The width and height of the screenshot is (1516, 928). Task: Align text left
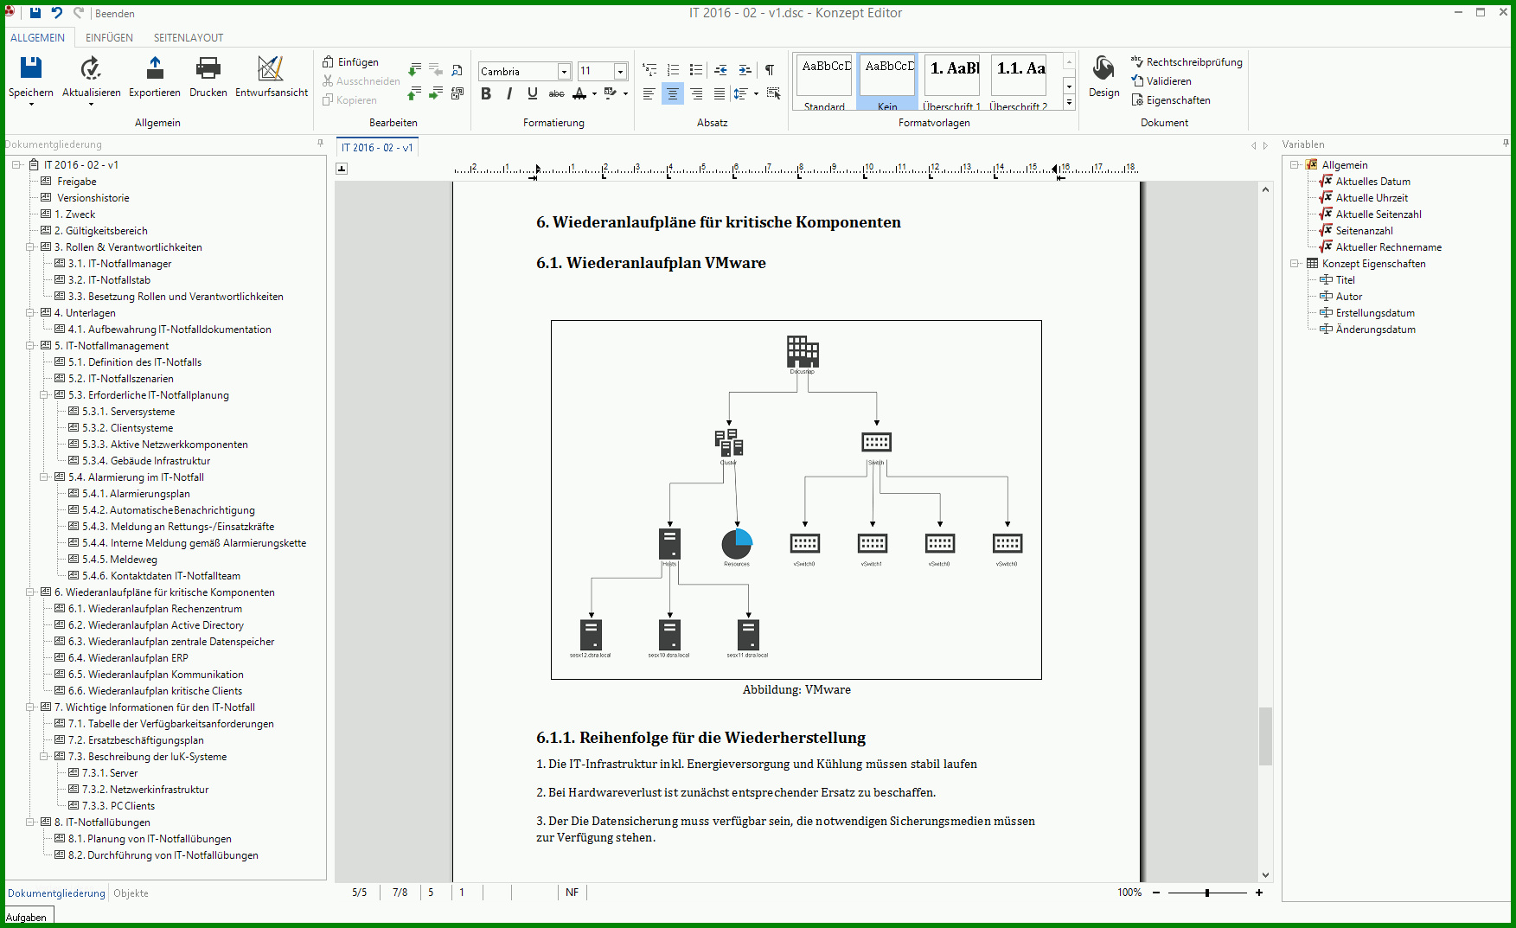click(x=649, y=93)
